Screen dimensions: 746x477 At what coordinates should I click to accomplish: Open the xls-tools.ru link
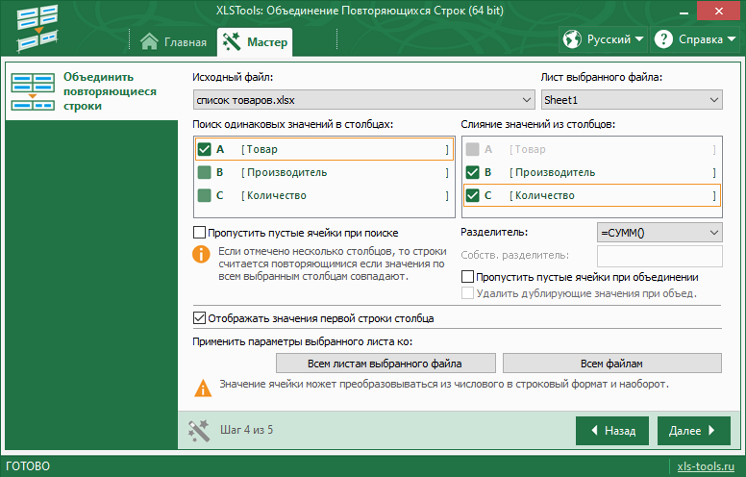coord(708,466)
